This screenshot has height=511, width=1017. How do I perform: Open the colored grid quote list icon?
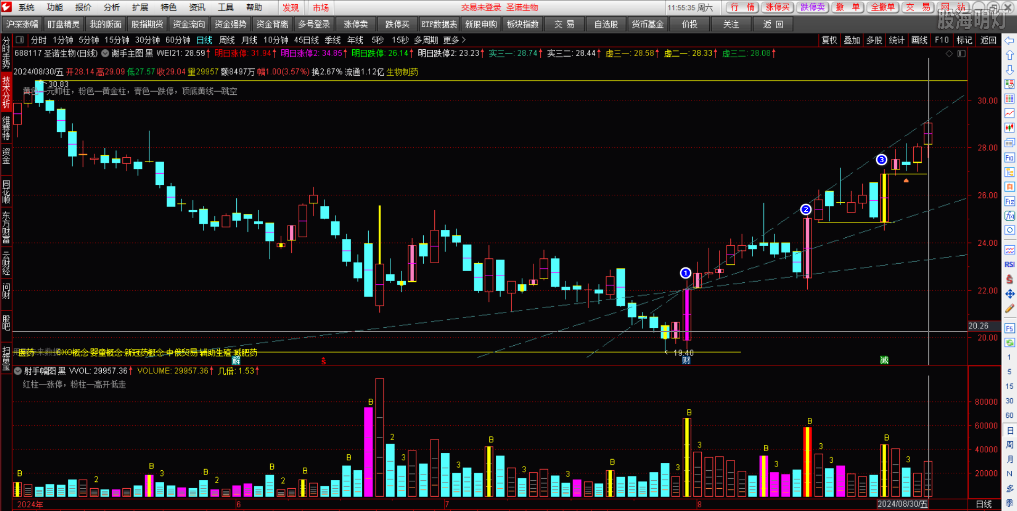pyautogui.click(x=1010, y=98)
